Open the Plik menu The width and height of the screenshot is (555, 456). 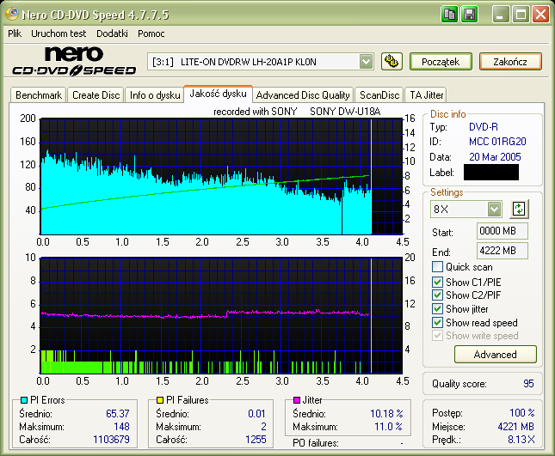(x=15, y=33)
